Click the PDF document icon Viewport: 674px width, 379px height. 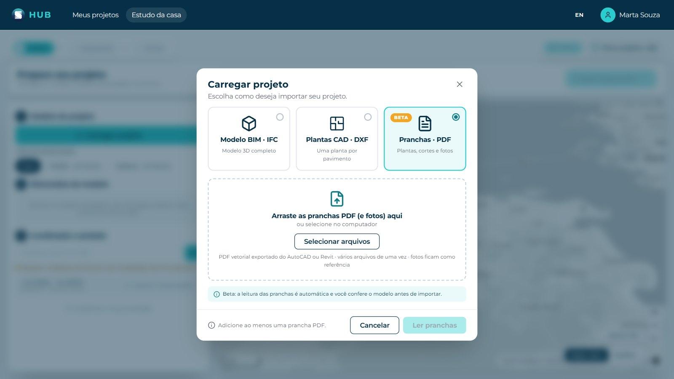425,123
